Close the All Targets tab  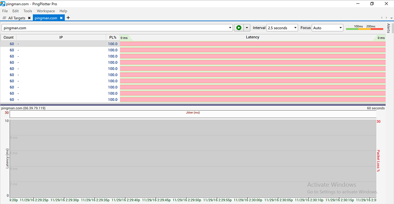tap(29, 18)
